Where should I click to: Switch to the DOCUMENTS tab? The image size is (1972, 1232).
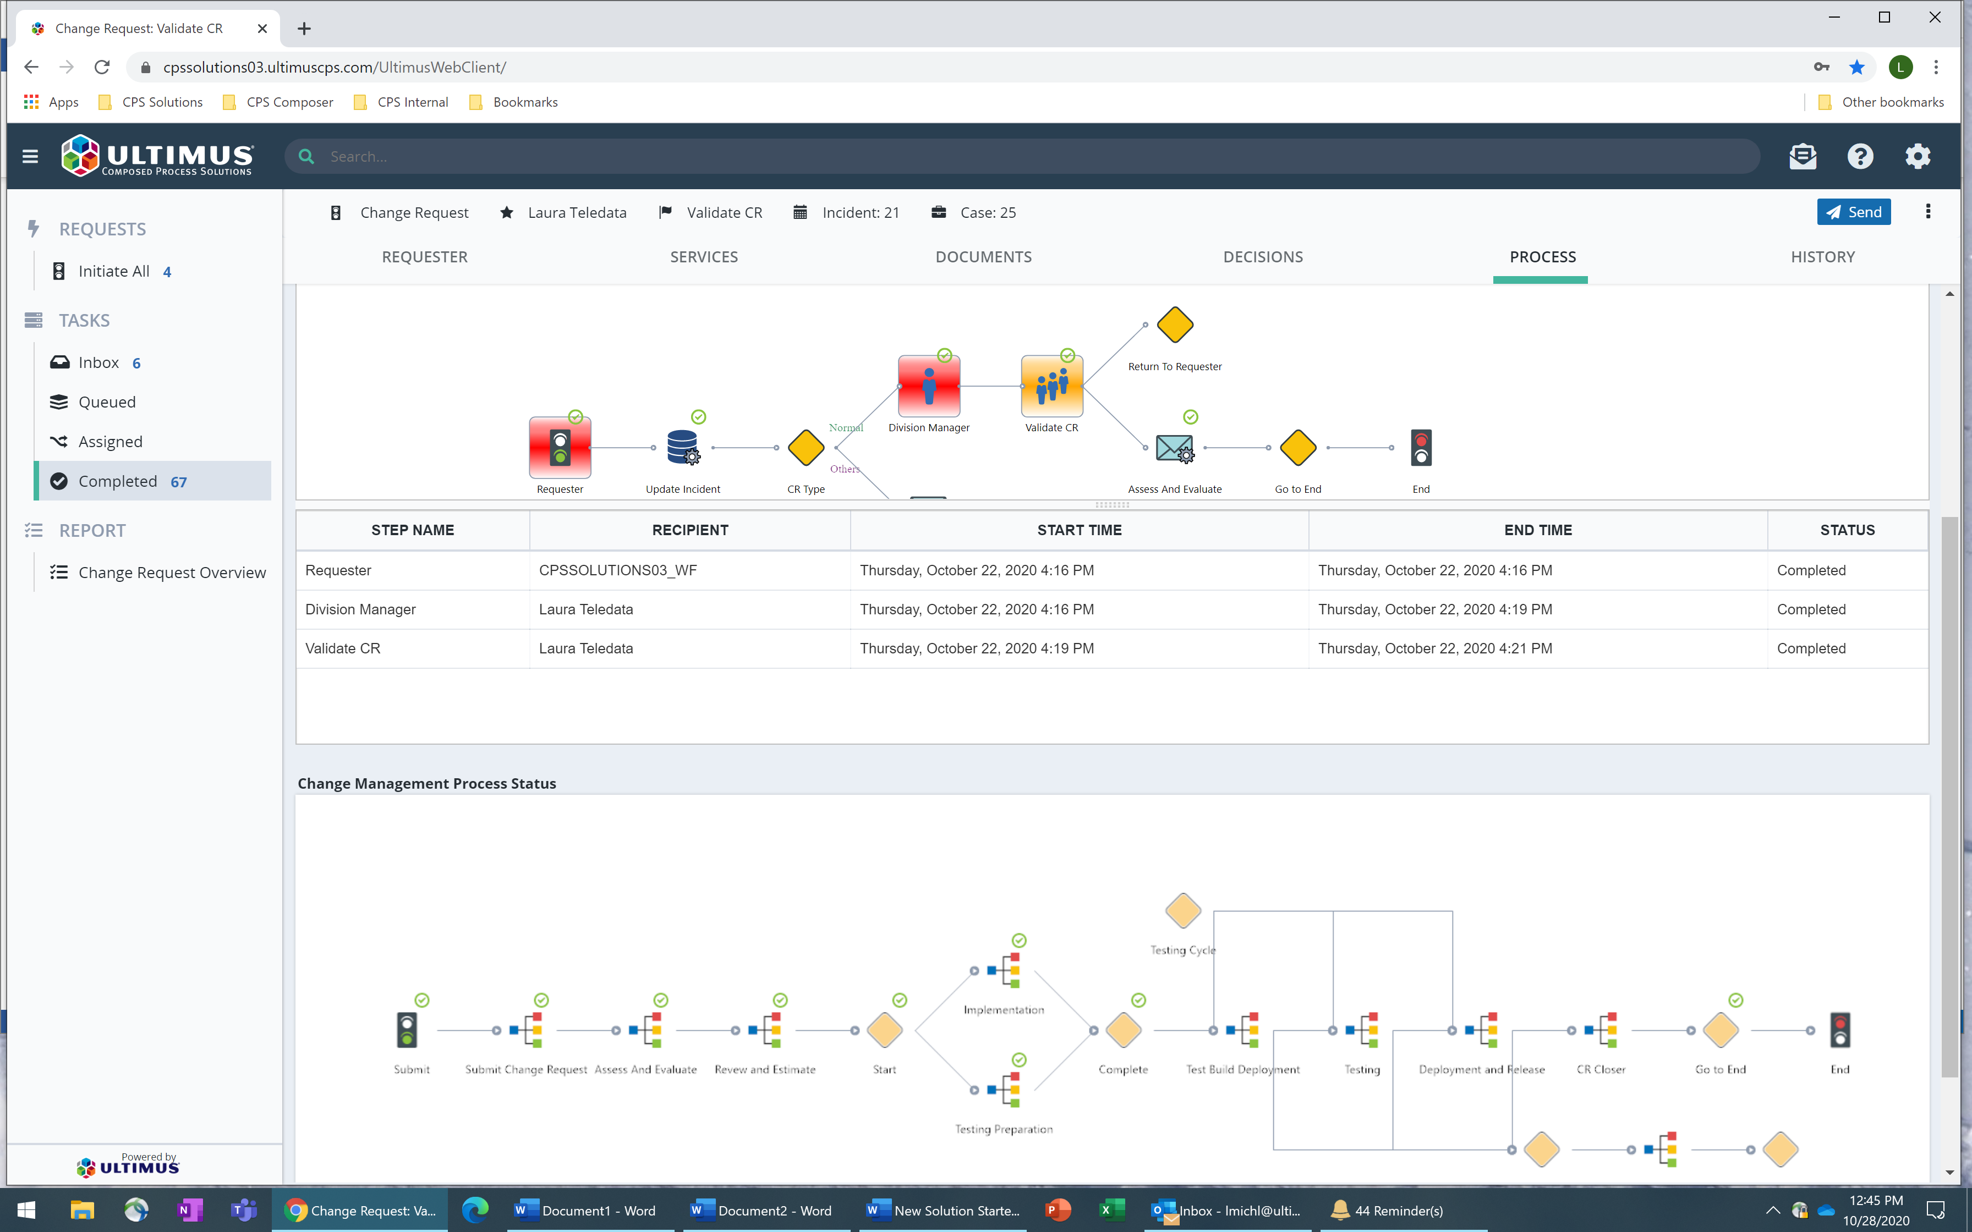coord(983,257)
